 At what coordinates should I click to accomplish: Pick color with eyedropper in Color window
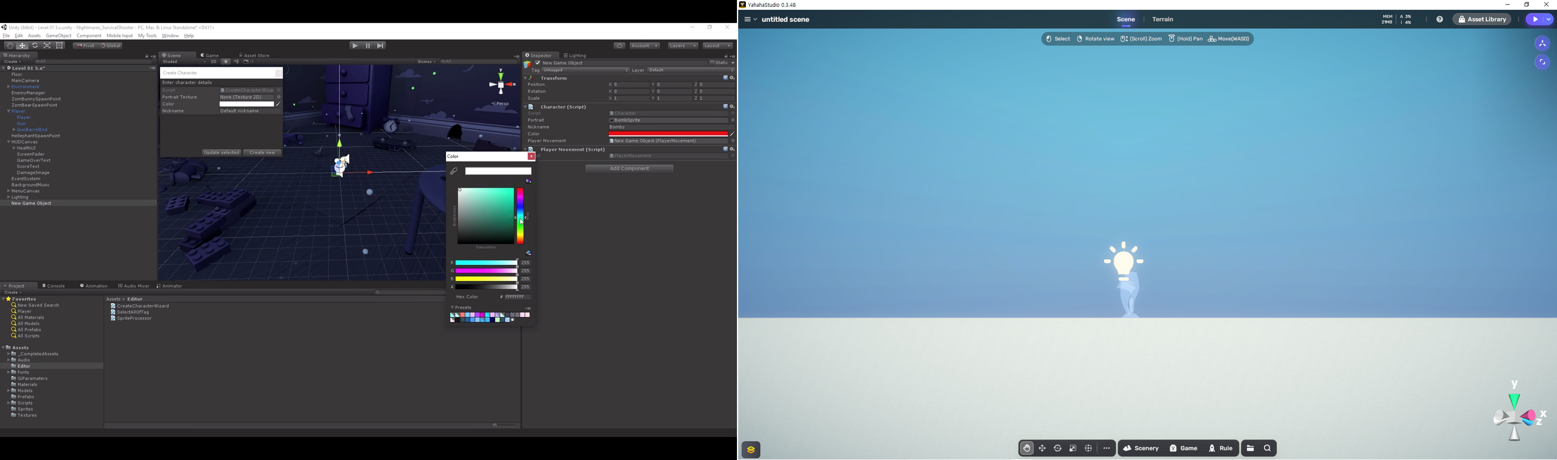point(454,171)
